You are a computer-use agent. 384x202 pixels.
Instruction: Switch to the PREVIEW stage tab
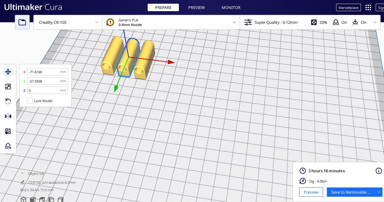click(196, 7)
